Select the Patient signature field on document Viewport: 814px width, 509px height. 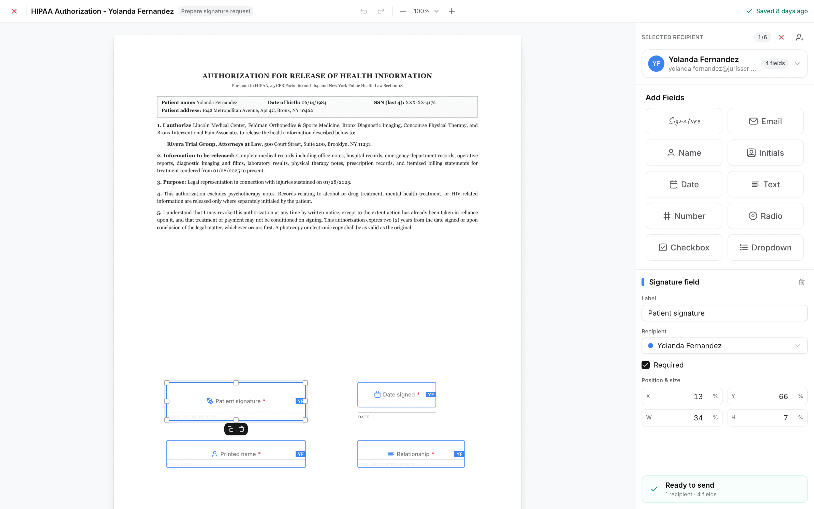click(236, 401)
